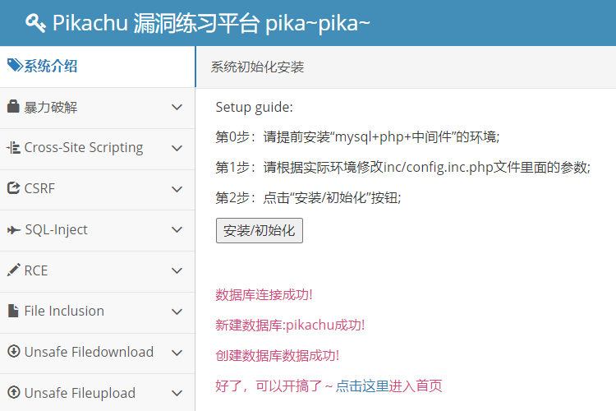Follow the 点击这里 link to homepage

click(x=362, y=386)
